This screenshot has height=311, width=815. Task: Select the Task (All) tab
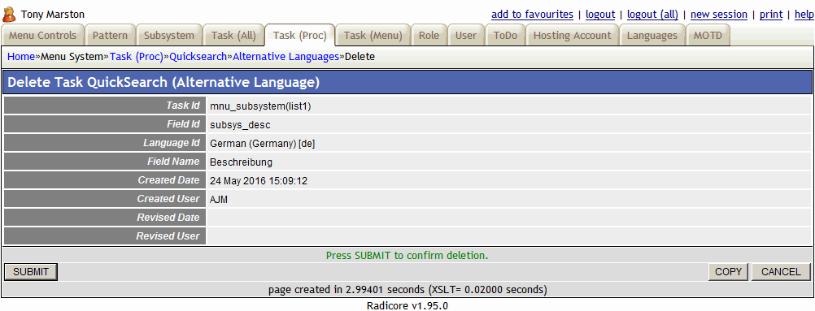pyautogui.click(x=233, y=36)
